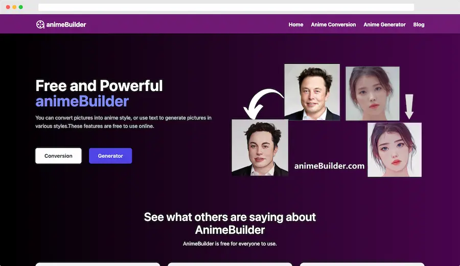The height and width of the screenshot is (266, 460).
Task: Open Anime Generator in navigation
Action: (384, 25)
